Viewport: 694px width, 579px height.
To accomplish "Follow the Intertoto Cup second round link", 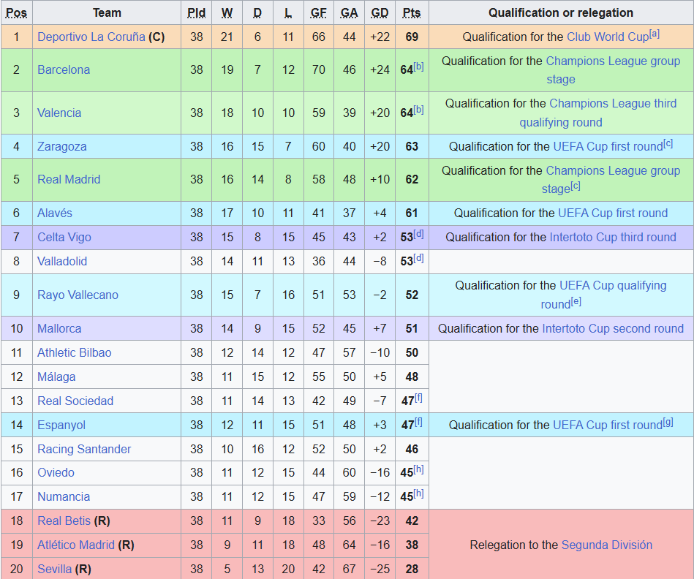I will [x=613, y=328].
